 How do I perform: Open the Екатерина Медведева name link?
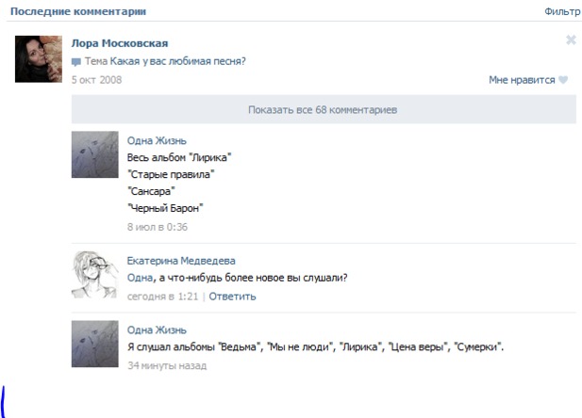(181, 261)
